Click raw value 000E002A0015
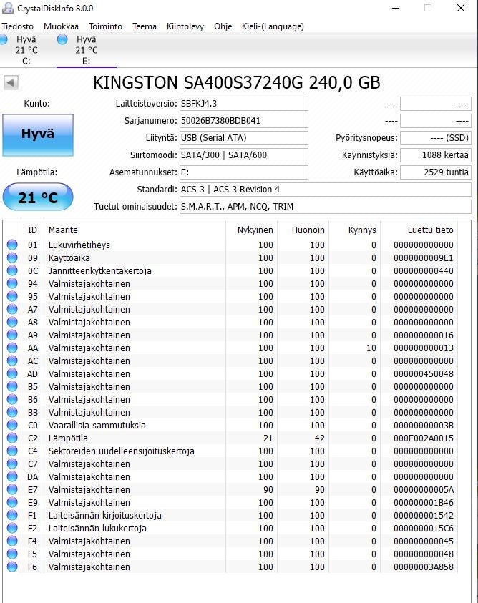Image resolution: width=478 pixels, height=603 pixels. 424,438
